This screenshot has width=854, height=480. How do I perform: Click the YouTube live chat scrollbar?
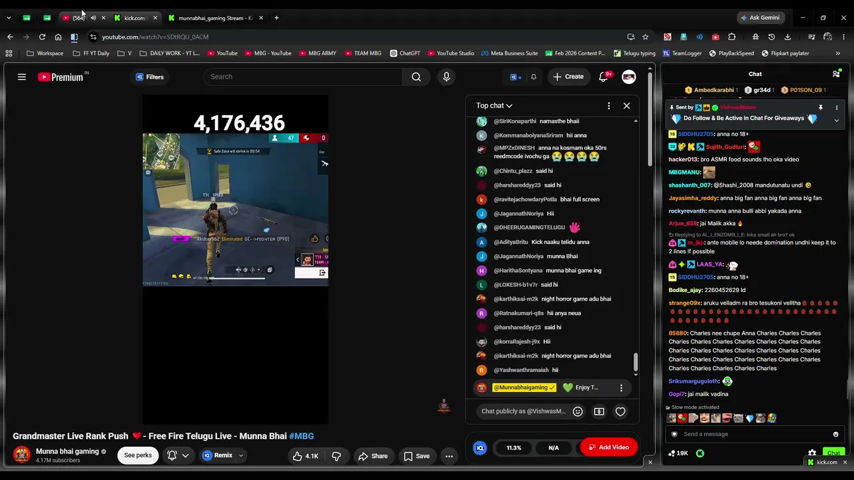(x=635, y=362)
